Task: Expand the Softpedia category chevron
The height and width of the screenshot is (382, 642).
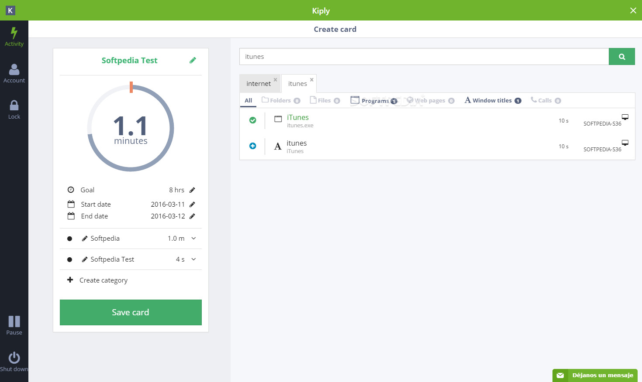Action: (x=193, y=239)
